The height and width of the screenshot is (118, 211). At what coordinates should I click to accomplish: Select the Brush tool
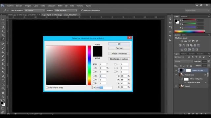point(3,48)
